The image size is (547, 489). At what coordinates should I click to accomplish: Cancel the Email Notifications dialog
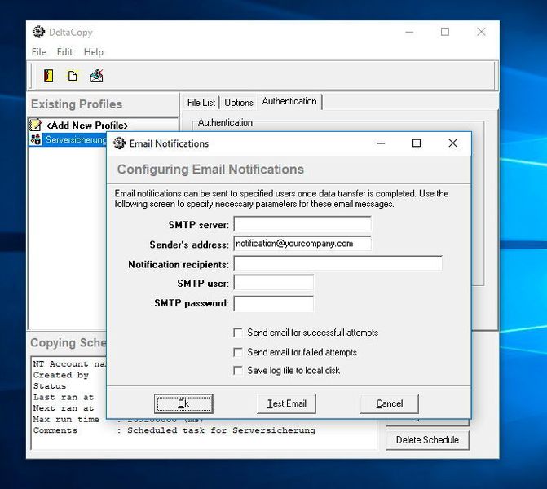390,404
